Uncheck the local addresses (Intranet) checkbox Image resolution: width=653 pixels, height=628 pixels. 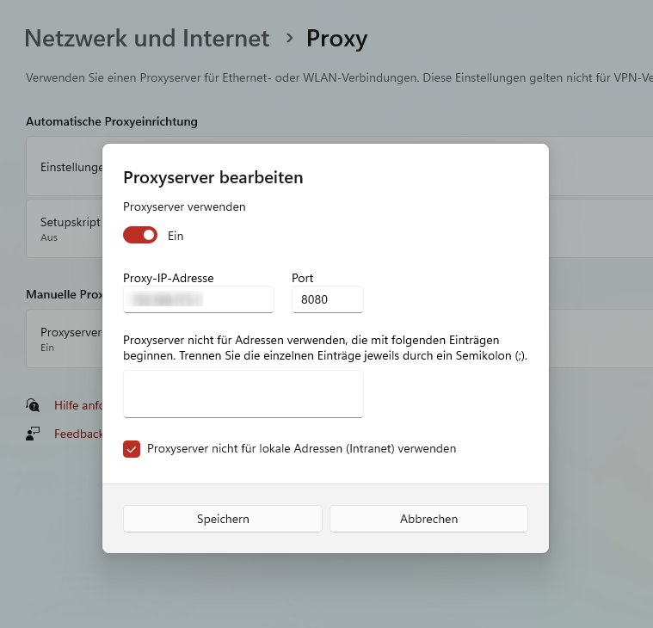132,448
